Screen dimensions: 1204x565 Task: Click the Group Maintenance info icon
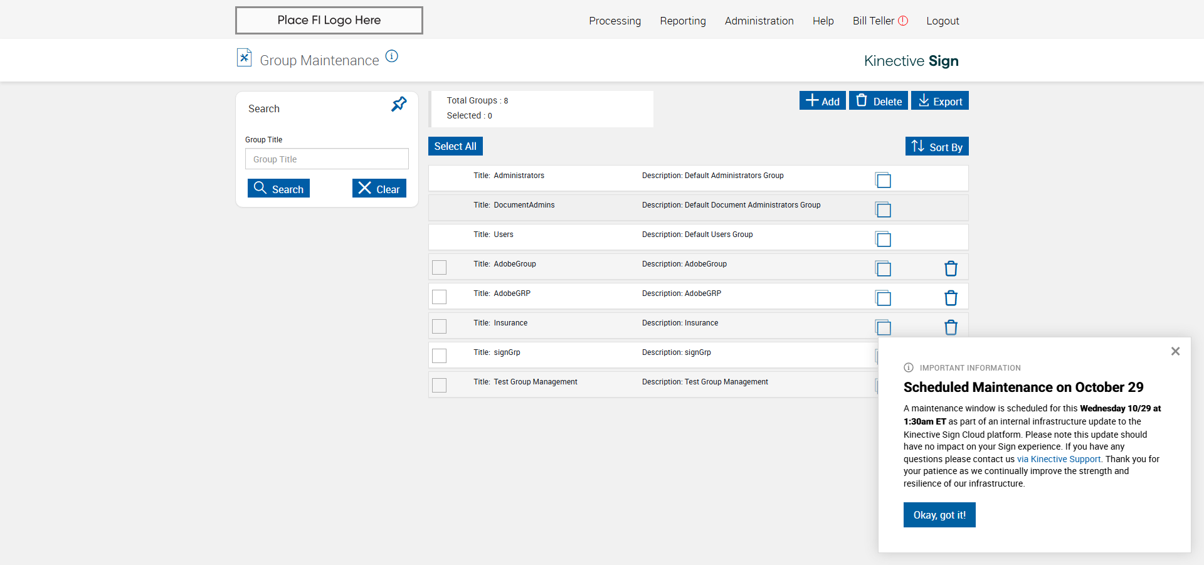pyautogui.click(x=392, y=56)
